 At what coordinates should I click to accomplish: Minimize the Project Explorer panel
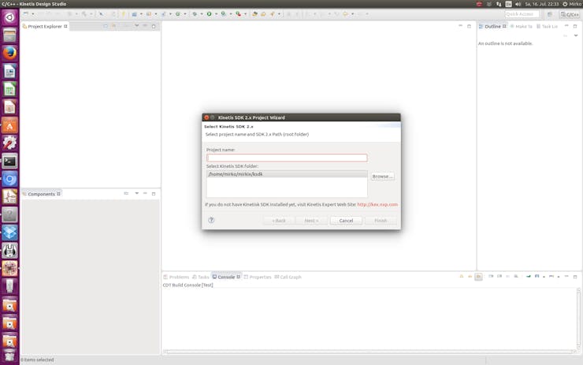coord(145,26)
